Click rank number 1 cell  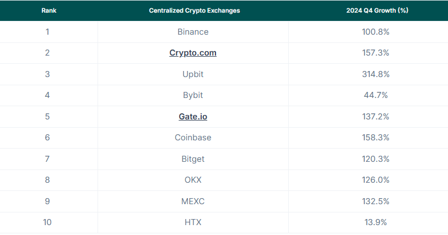(47, 32)
